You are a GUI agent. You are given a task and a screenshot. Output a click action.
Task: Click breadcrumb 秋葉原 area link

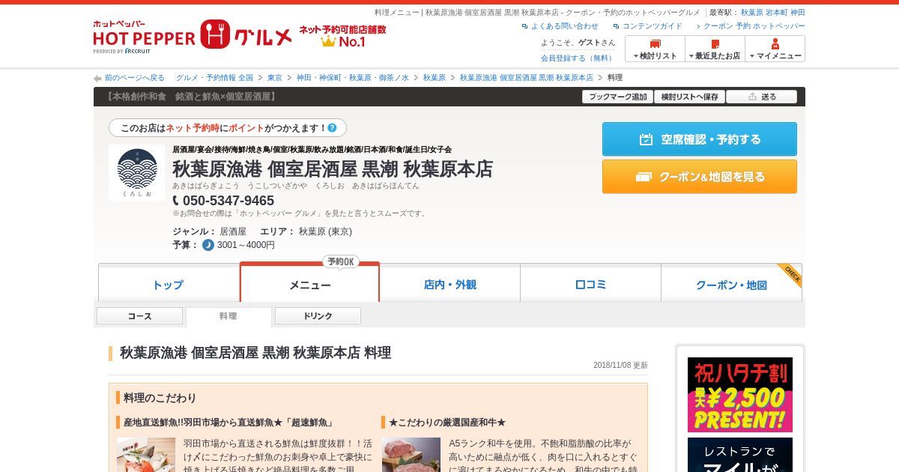tap(434, 78)
